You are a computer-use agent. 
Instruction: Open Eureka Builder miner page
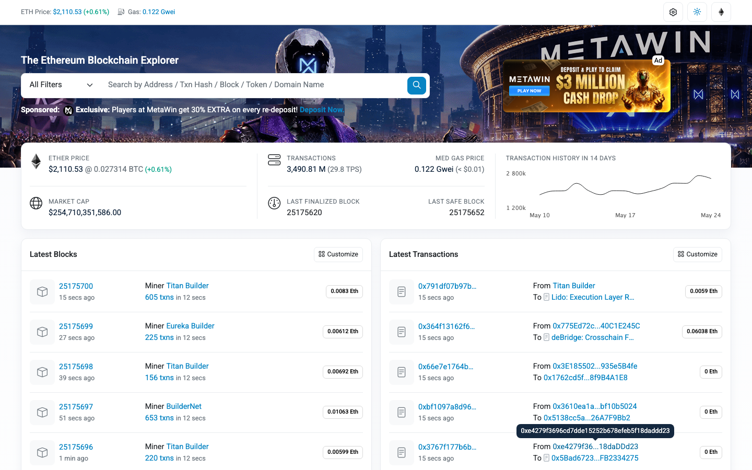click(x=190, y=326)
